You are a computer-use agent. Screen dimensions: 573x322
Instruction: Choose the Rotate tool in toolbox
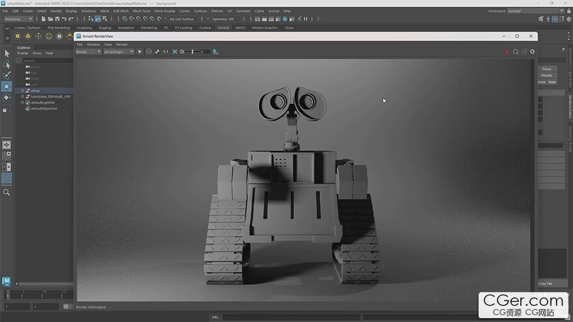(x=7, y=98)
